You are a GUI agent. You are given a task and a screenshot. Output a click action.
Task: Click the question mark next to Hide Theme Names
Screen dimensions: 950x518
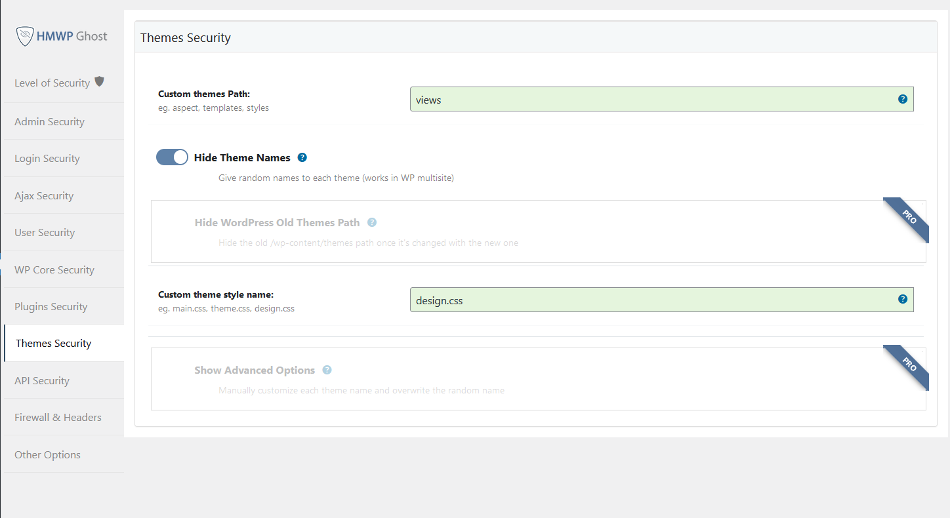tap(302, 157)
